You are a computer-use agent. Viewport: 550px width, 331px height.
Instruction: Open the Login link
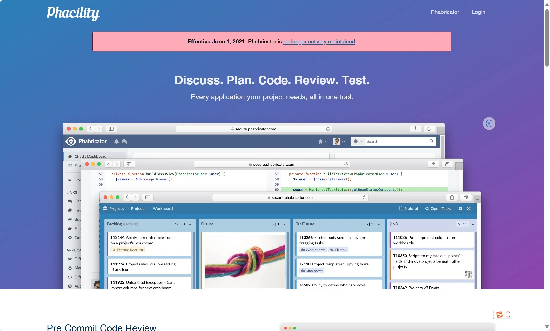(x=478, y=12)
